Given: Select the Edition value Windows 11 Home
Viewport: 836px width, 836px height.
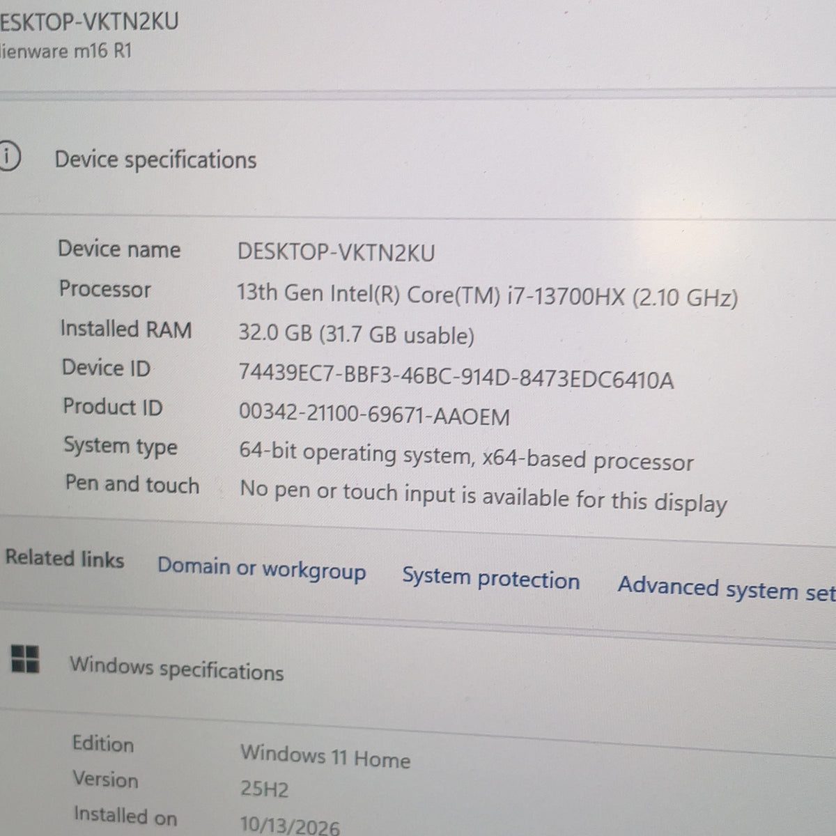Looking at the screenshot, I should [x=325, y=755].
